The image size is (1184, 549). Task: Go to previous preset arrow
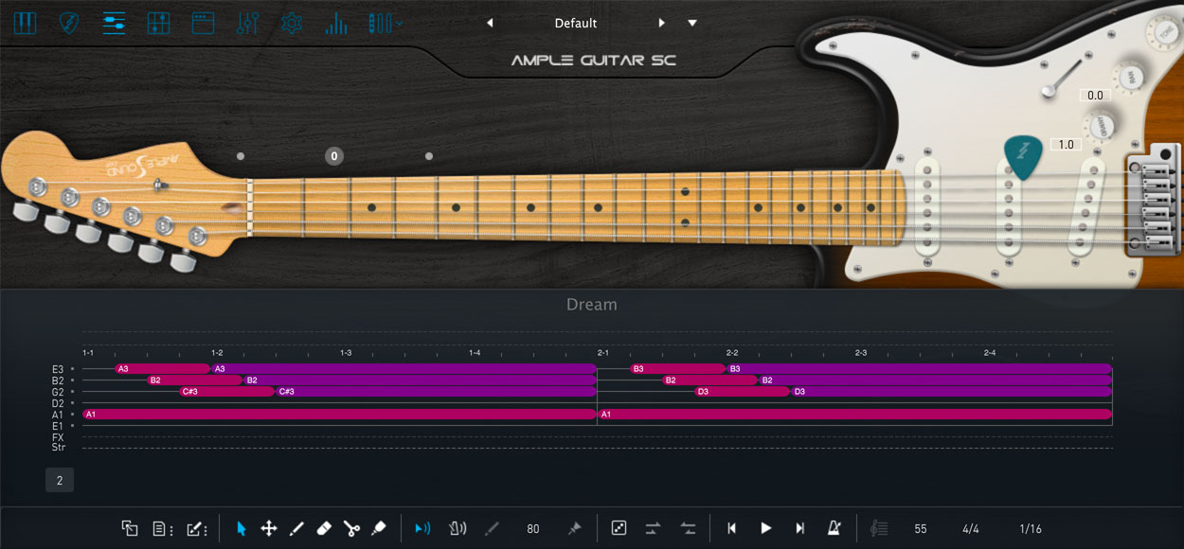490,23
